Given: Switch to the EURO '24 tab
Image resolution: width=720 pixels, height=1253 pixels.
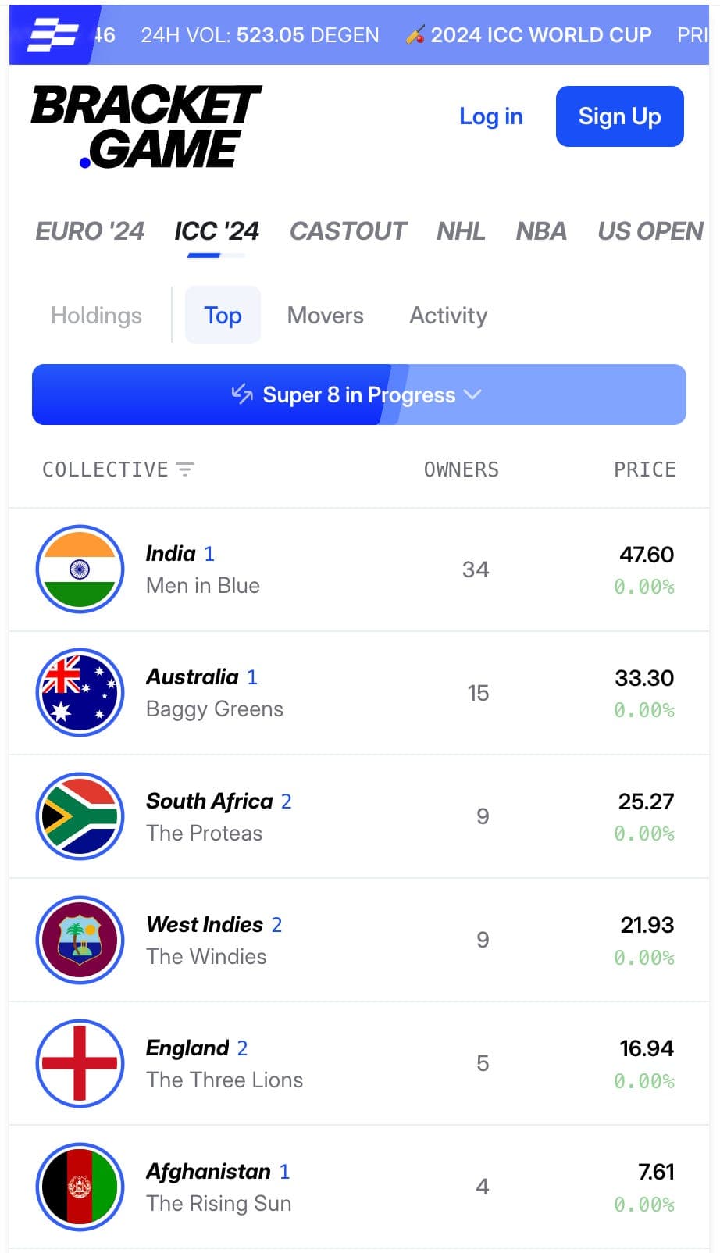Looking at the screenshot, I should 90,231.
